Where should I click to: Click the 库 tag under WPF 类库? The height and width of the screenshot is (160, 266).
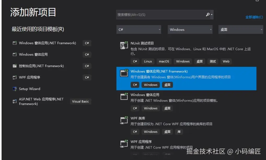pyautogui.click(x=179, y=132)
